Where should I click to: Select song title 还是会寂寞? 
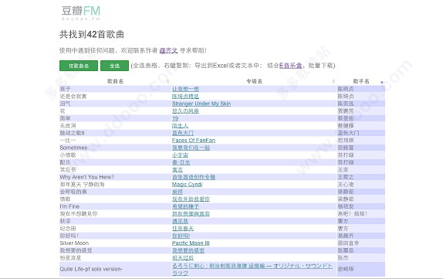tap(73, 96)
